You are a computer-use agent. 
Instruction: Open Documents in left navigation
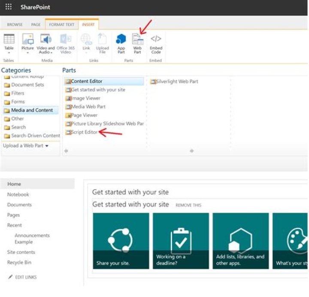[19, 205]
